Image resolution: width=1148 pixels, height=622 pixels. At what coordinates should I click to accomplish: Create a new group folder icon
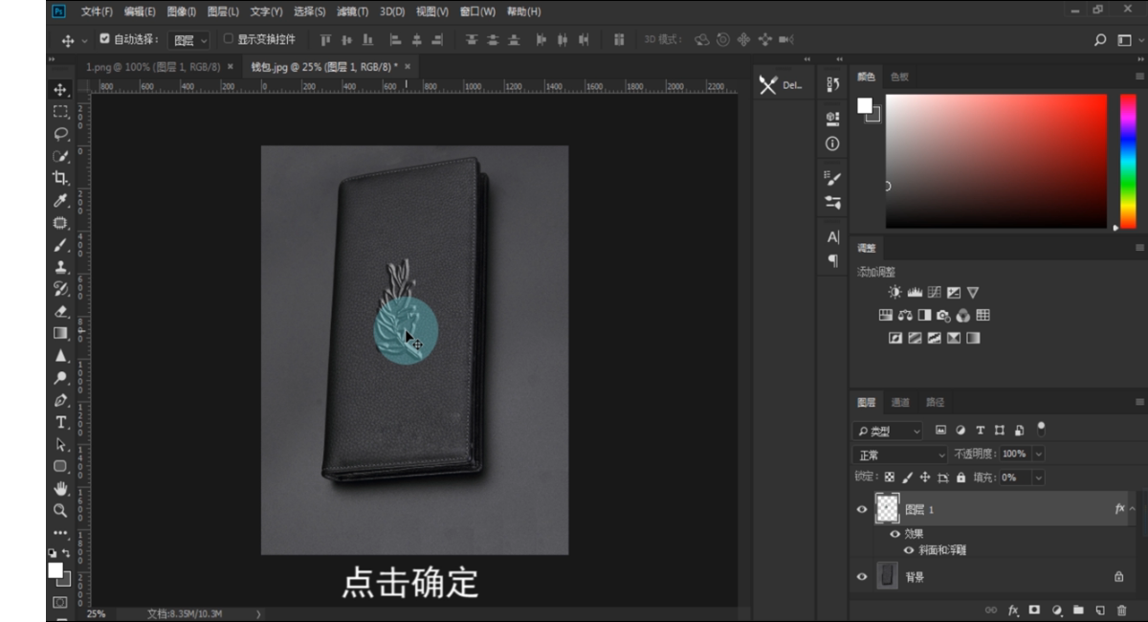[1078, 610]
